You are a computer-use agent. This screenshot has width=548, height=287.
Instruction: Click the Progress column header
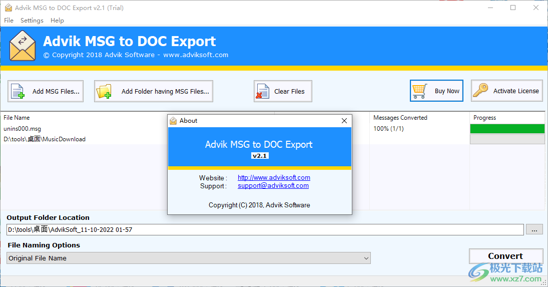[x=485, y=118]
